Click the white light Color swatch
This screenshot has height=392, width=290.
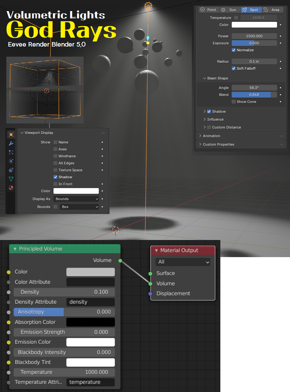coord(254,25)
